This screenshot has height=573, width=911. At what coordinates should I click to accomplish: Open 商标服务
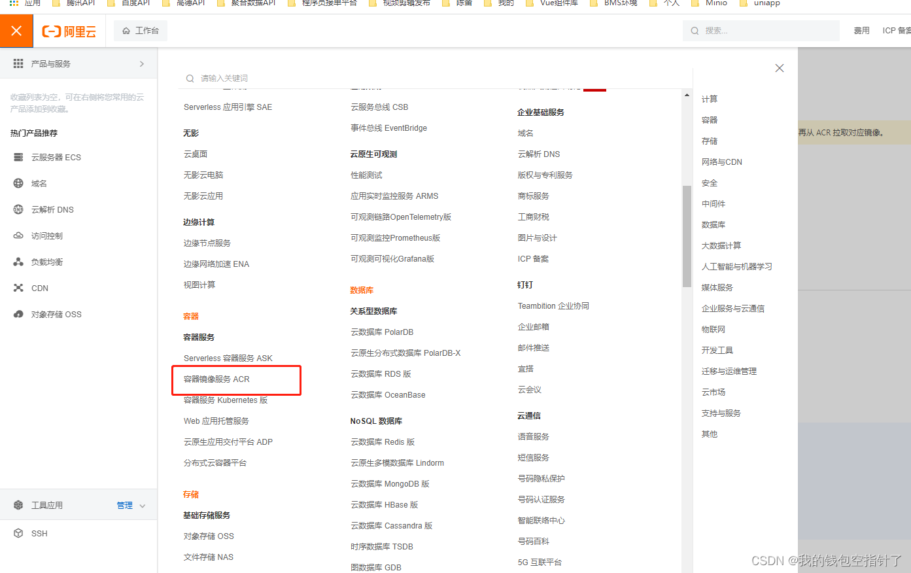(534, 196)
